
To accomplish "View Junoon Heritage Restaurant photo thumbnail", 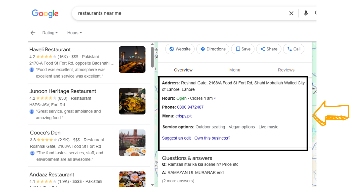I will pos(132,101).
